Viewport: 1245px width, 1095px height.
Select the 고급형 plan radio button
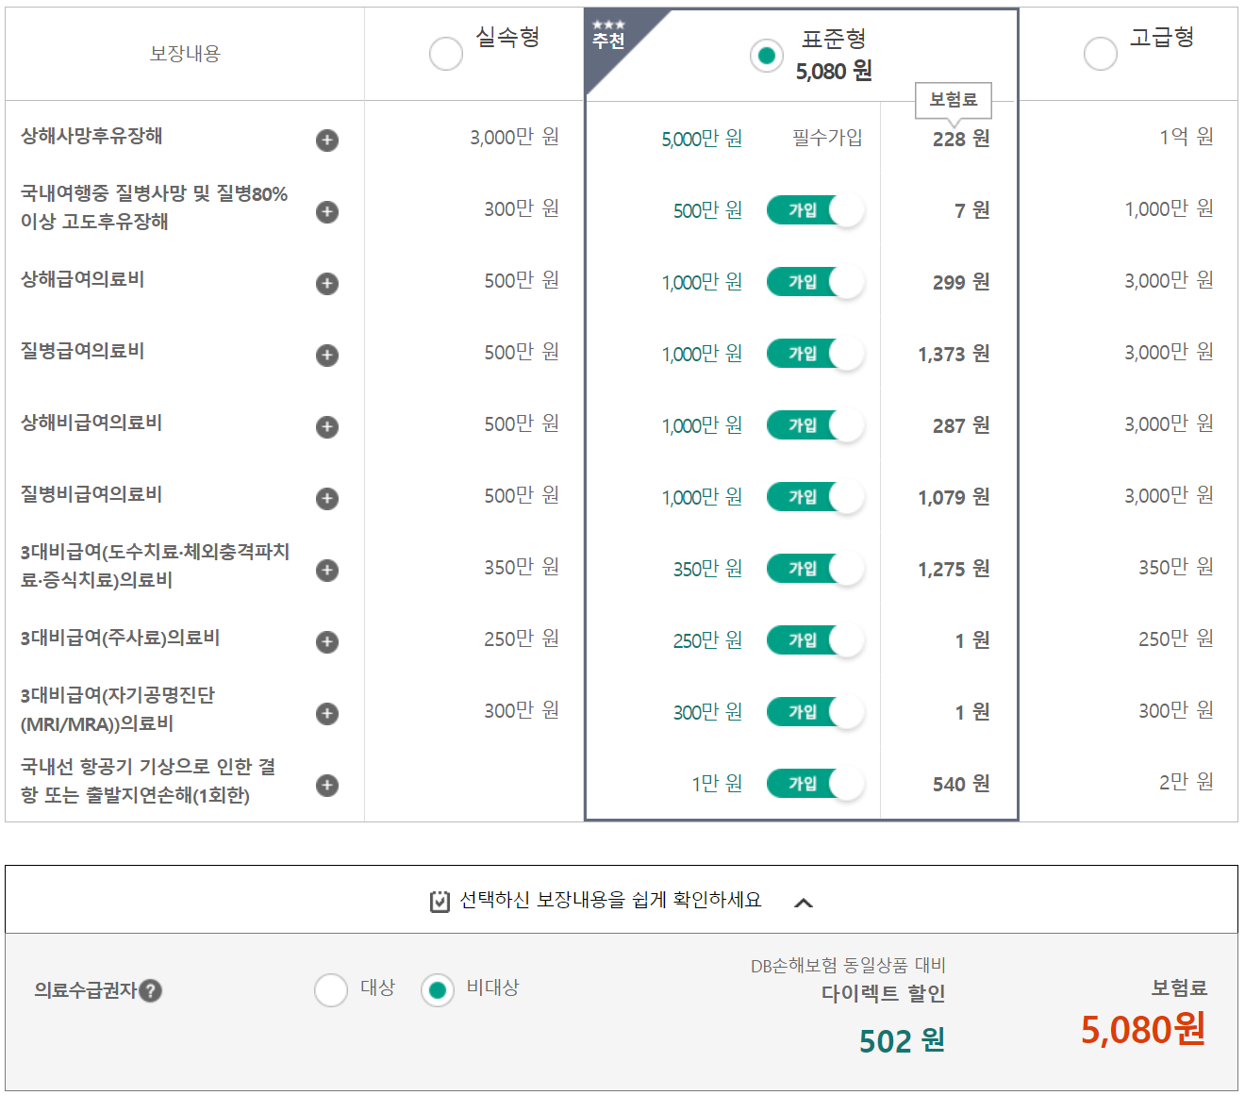coord(1100,54)
